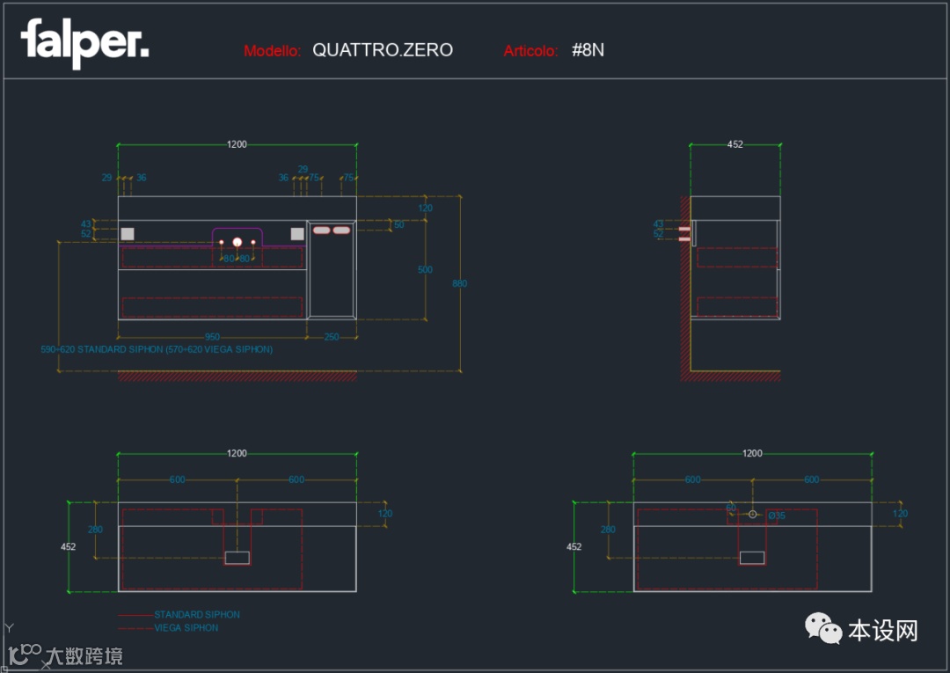This screenshot has width=950, height=673.
Task: Select the '60' dimension beside the drain hole
Action: (731, 508)
